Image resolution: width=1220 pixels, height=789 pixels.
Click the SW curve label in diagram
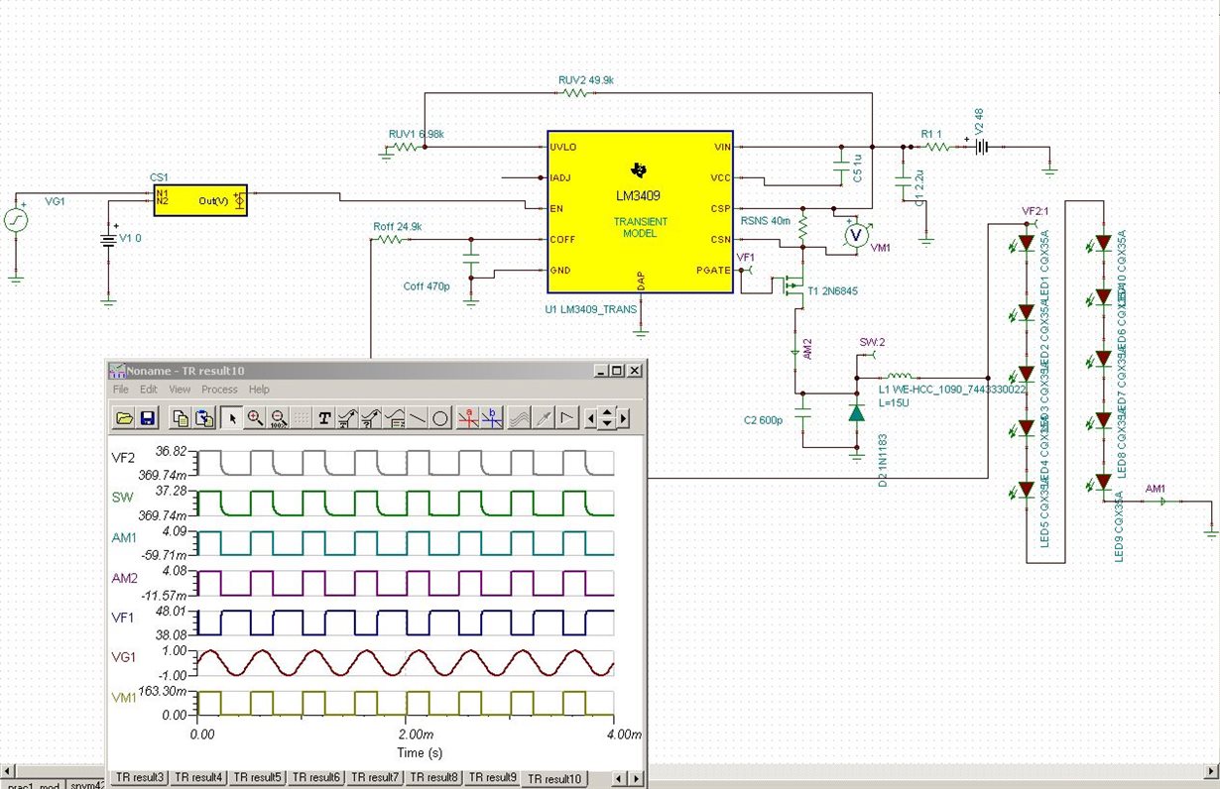[124, 498]
